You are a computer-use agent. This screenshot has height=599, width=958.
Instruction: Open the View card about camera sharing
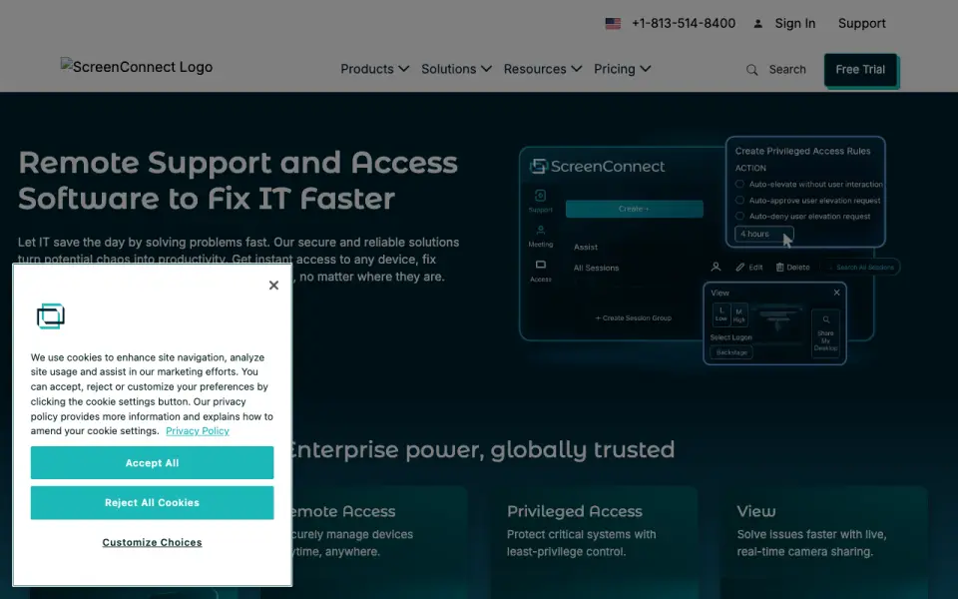coord(823,542)
